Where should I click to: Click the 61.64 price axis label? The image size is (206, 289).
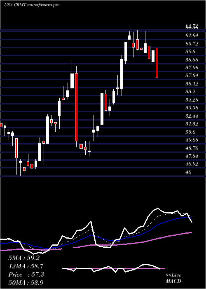[x=192, y=36]
